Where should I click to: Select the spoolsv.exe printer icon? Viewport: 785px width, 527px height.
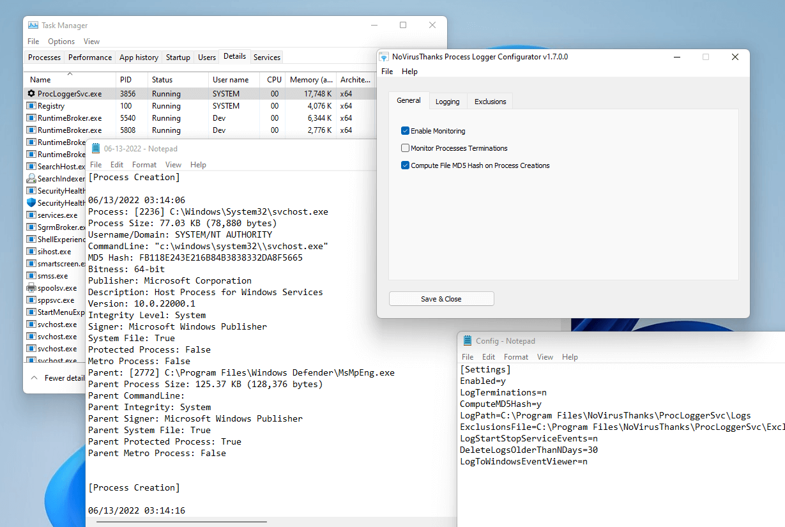(x=31, y=288)
